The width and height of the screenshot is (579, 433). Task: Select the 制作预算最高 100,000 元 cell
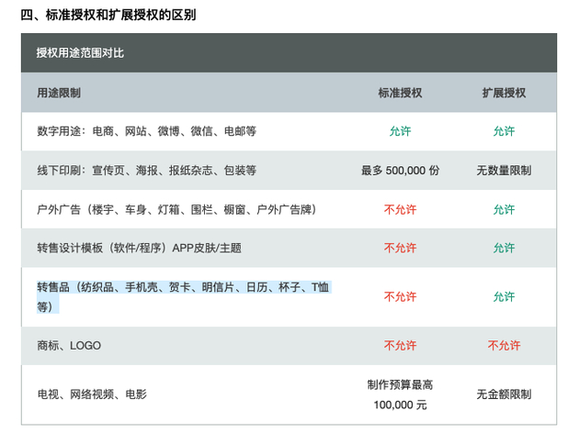400,394
